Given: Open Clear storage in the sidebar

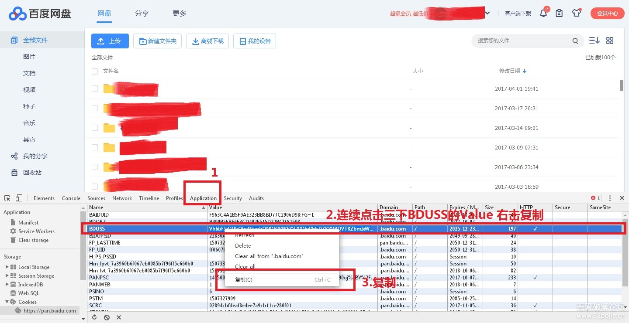Looking at the screenshot, I should 33,240.
